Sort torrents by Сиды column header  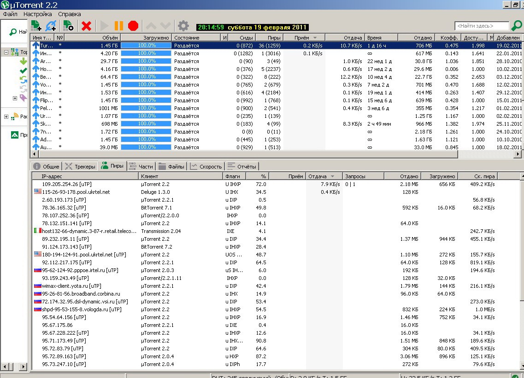[x=241, y=37]
